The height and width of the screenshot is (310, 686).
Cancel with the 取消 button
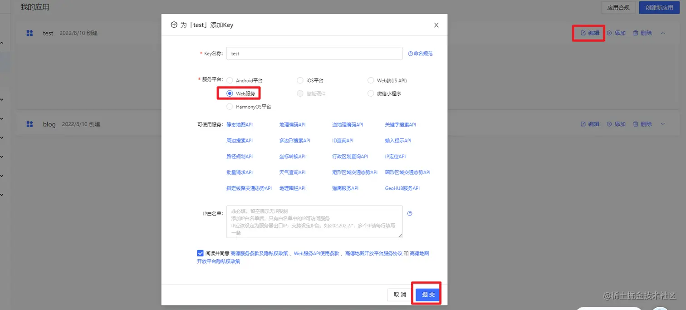coord(400,295)
